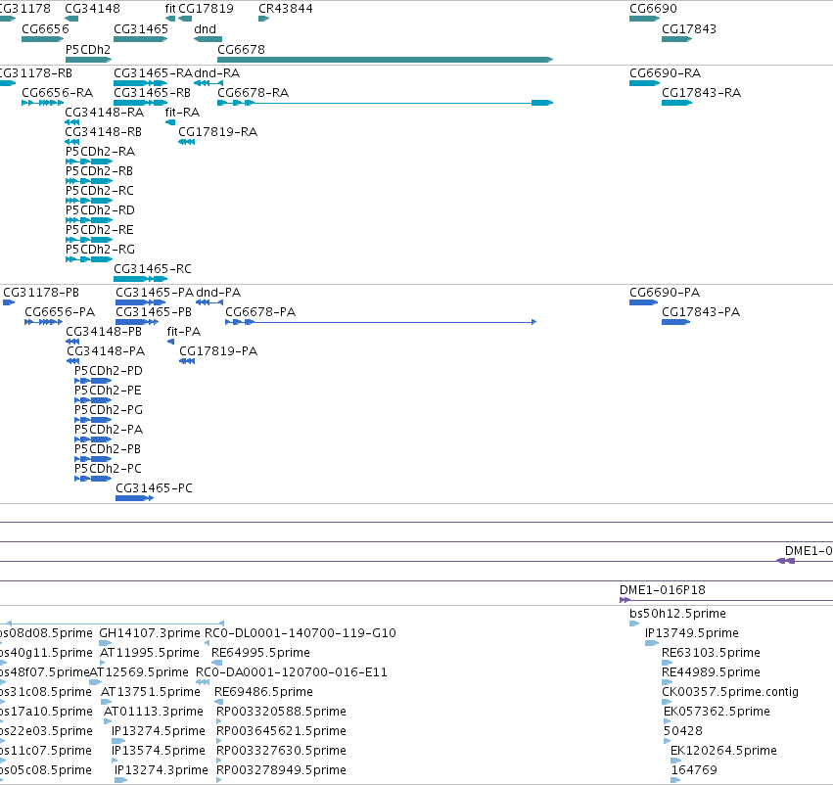Select EST RE64995.5prime

click(260, 652)
